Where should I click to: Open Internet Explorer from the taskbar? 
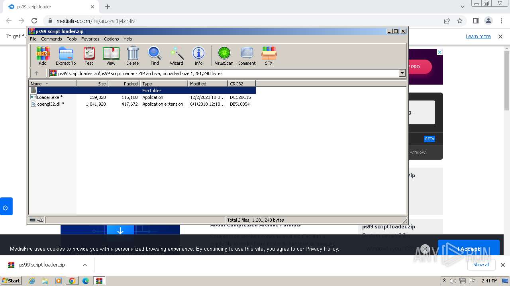tap(31, 281)
